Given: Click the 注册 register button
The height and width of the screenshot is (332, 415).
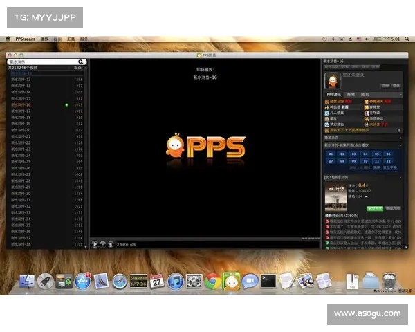Looking at the screenshot, I should 385,86.
